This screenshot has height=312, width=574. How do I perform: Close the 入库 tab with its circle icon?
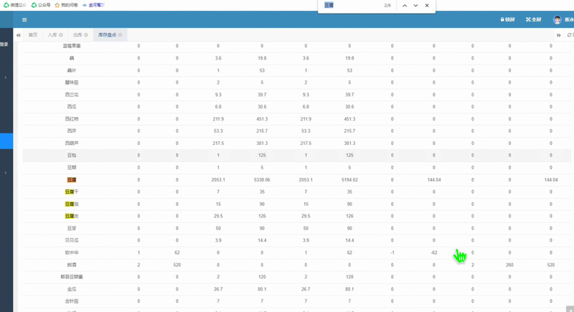[61, 35]
